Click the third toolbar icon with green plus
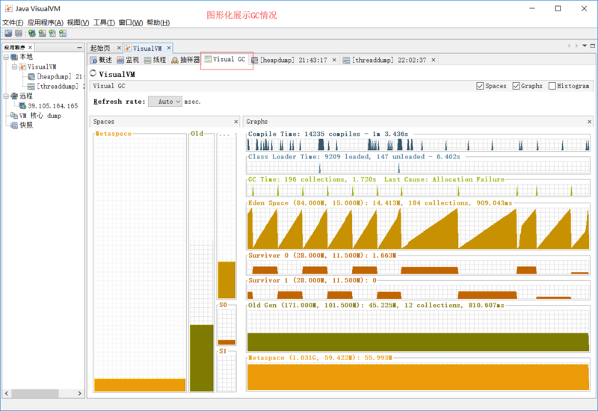598x411 pixels. (x=31, y=34)
